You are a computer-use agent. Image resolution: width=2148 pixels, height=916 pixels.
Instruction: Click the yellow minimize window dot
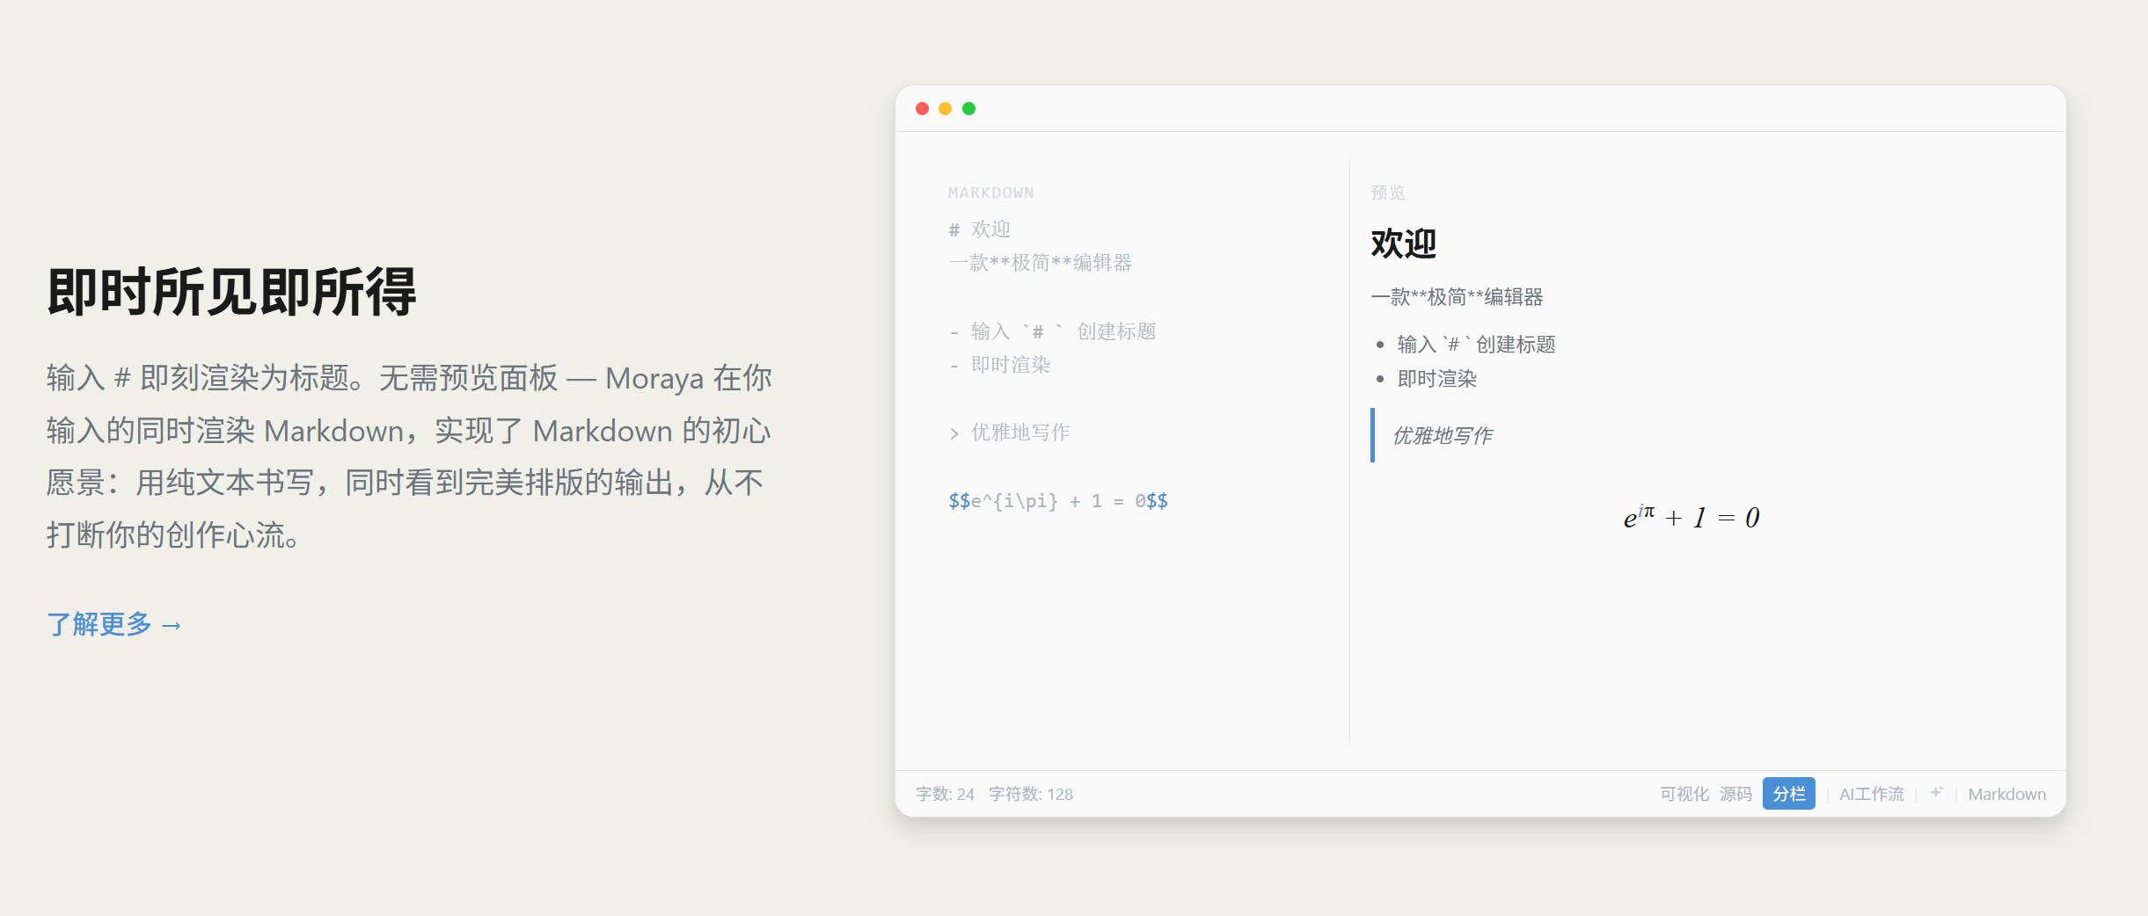tap(945, 108)
